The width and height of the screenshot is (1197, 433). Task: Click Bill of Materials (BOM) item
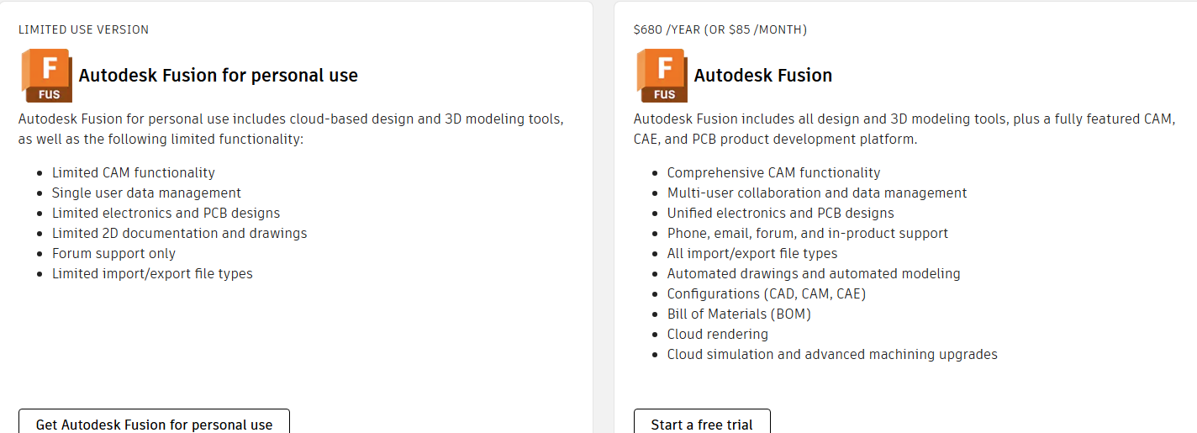739,314
